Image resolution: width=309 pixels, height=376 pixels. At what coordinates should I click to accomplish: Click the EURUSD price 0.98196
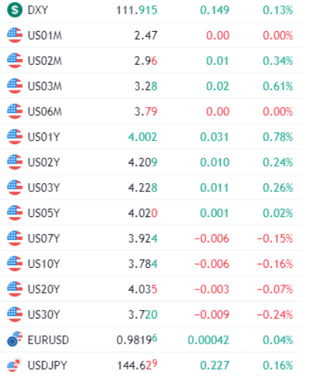[137, 339]
